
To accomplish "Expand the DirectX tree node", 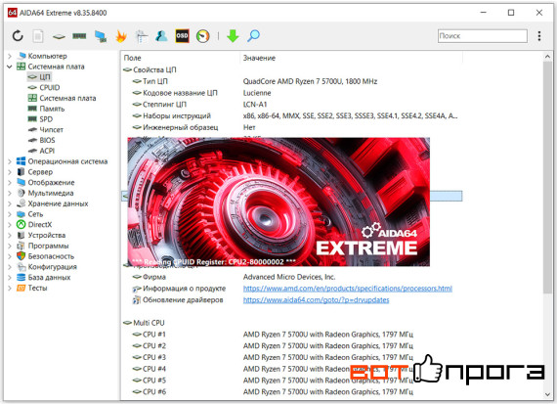I will 10,225.
